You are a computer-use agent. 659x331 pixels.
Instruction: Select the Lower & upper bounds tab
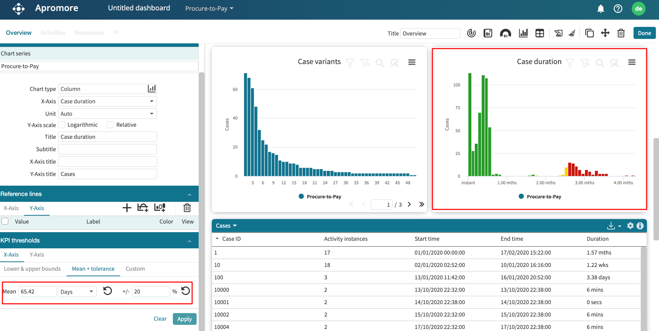32,269
